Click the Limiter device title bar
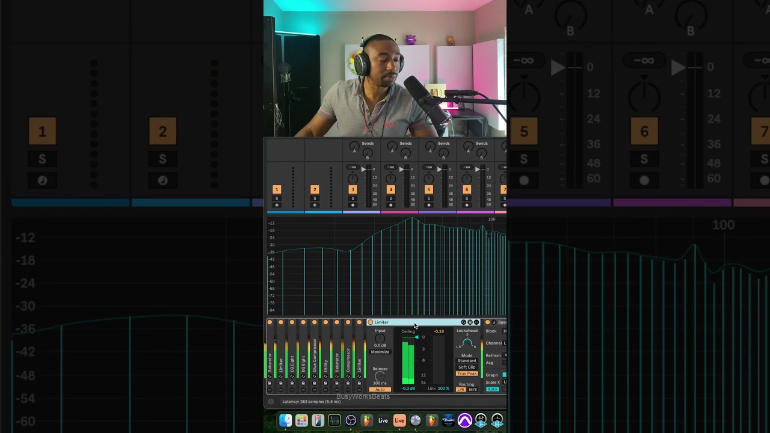The width and height of the screenshot is (770, 433). 423,322
